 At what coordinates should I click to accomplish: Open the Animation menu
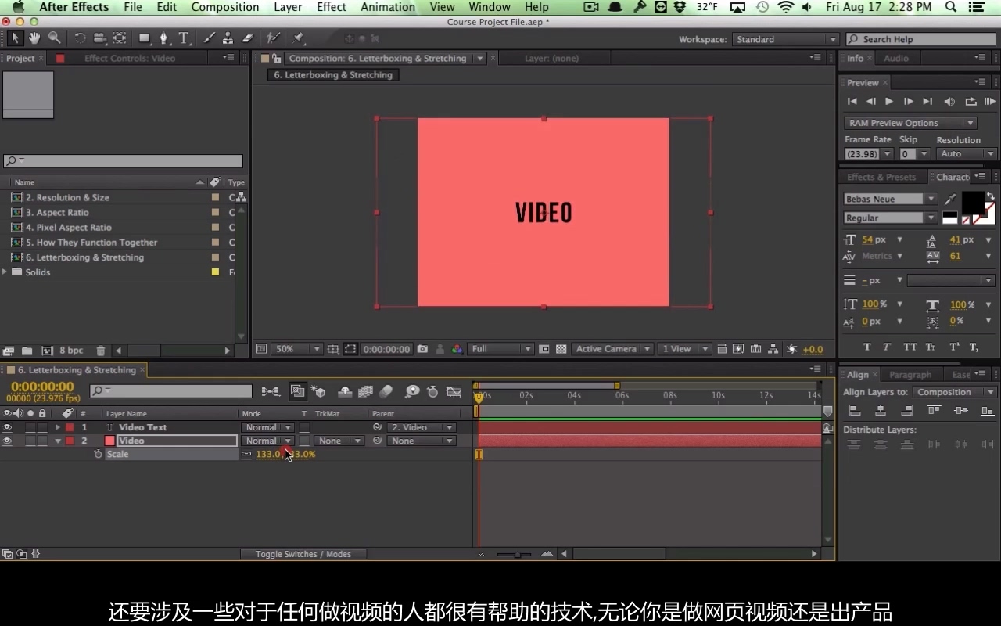pyautogui.click(x=387, y=7)
